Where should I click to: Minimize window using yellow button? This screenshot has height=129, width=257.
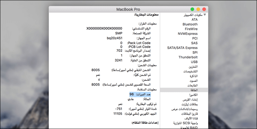[198, 9]
